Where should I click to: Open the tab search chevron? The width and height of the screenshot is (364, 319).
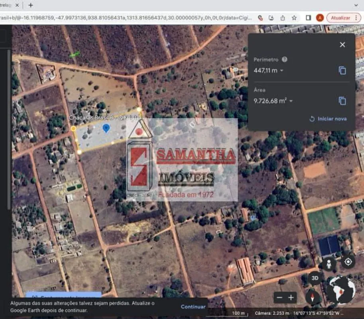356,5
